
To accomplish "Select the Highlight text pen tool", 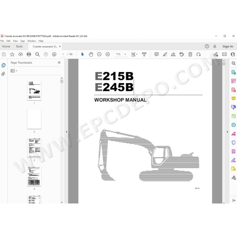I will pos(165,54).
